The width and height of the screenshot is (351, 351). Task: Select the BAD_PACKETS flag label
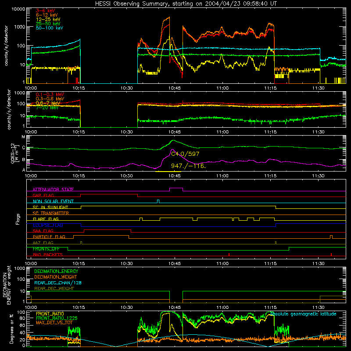(48, 254)
